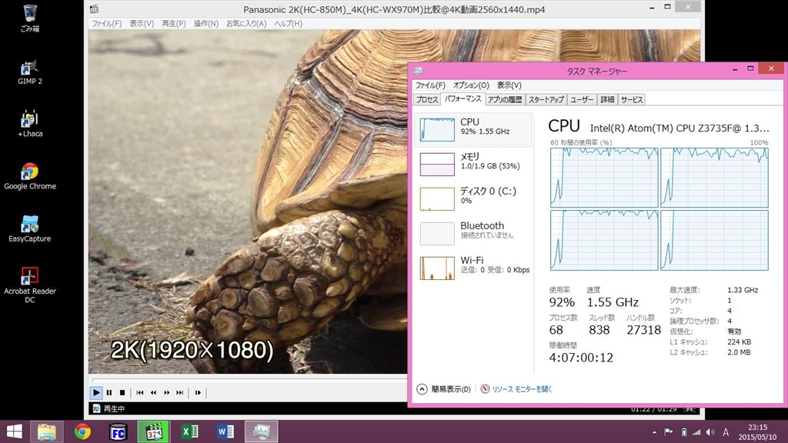Viewport: 788px width, 443px height.
Task: Switch to Task Manager taskbar icon
Action: coord(262,432)
